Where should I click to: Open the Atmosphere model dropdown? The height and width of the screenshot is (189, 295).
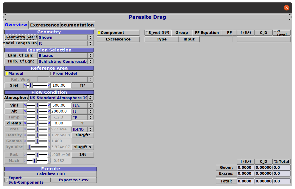[x=61, y=98]
